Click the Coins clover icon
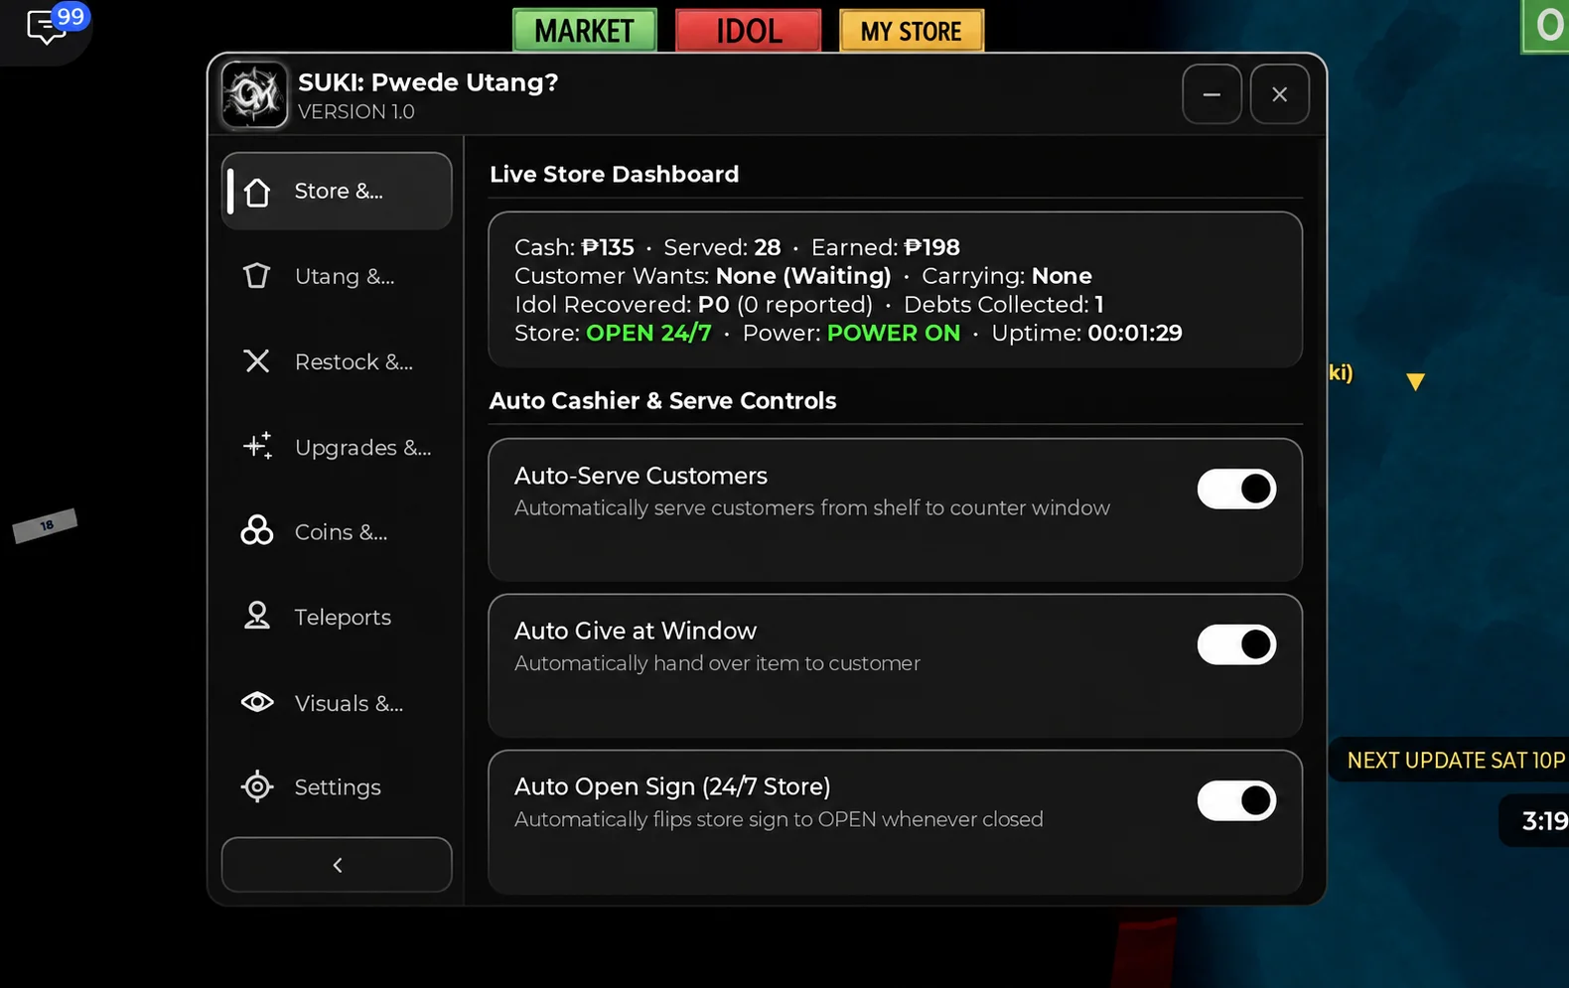This screenshot has height=988, width=1569. (257, 531)
